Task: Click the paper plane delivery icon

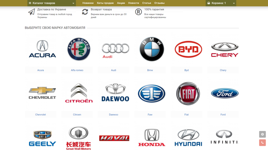Action: [x=31, y=12]
